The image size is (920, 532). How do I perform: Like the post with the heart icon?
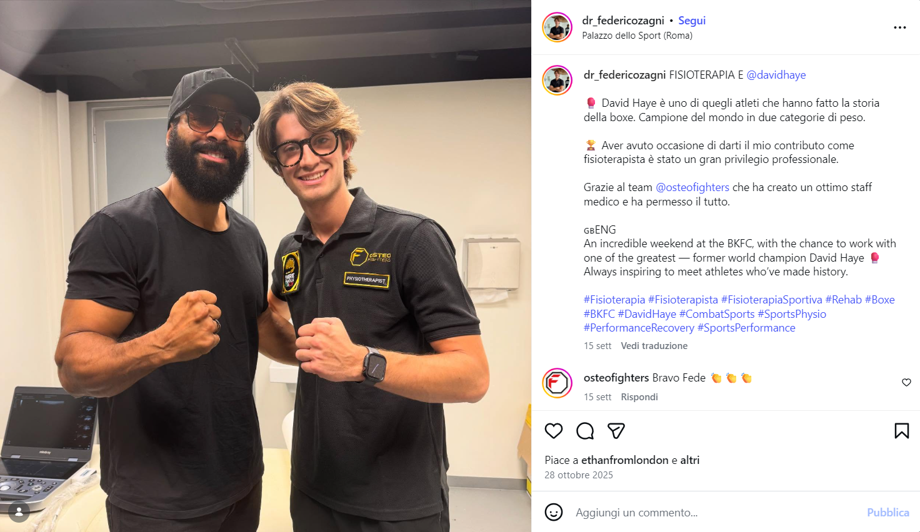point(554,431)
